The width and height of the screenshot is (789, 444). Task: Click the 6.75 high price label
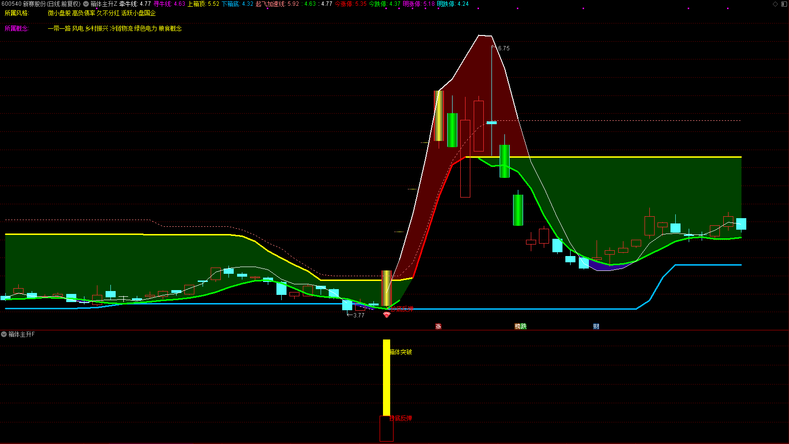[x=503, y=48]
